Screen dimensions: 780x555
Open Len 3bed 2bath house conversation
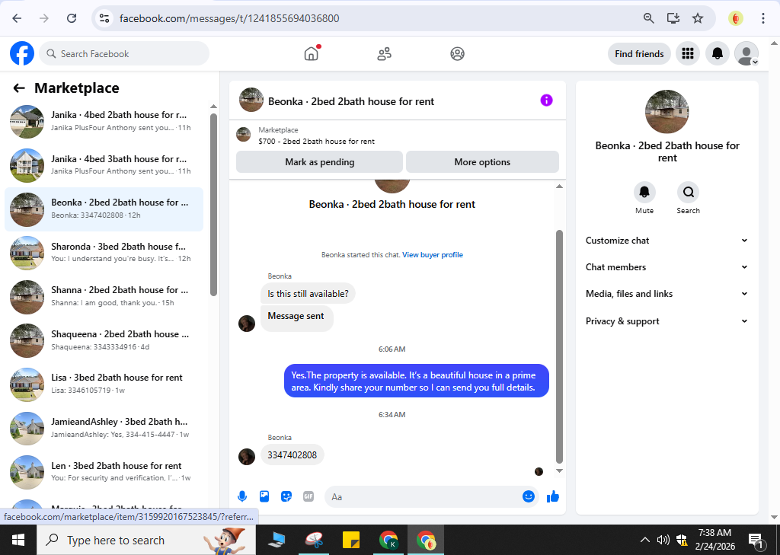tap(104, 471)
